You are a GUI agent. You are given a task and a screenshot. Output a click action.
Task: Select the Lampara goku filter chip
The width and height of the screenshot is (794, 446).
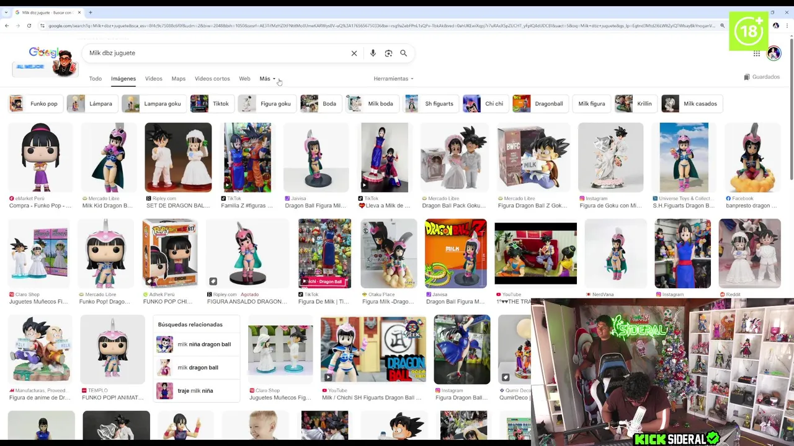pos(153,103)
